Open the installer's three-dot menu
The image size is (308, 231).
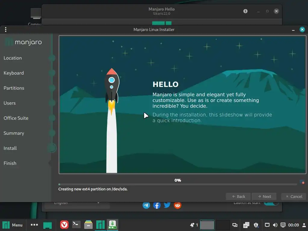pos(6,29)
